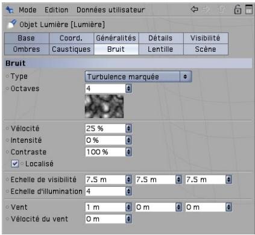Click animation dot beside Localisé label
Viewport: 255px width, 235px height.
tap(22, 164)
